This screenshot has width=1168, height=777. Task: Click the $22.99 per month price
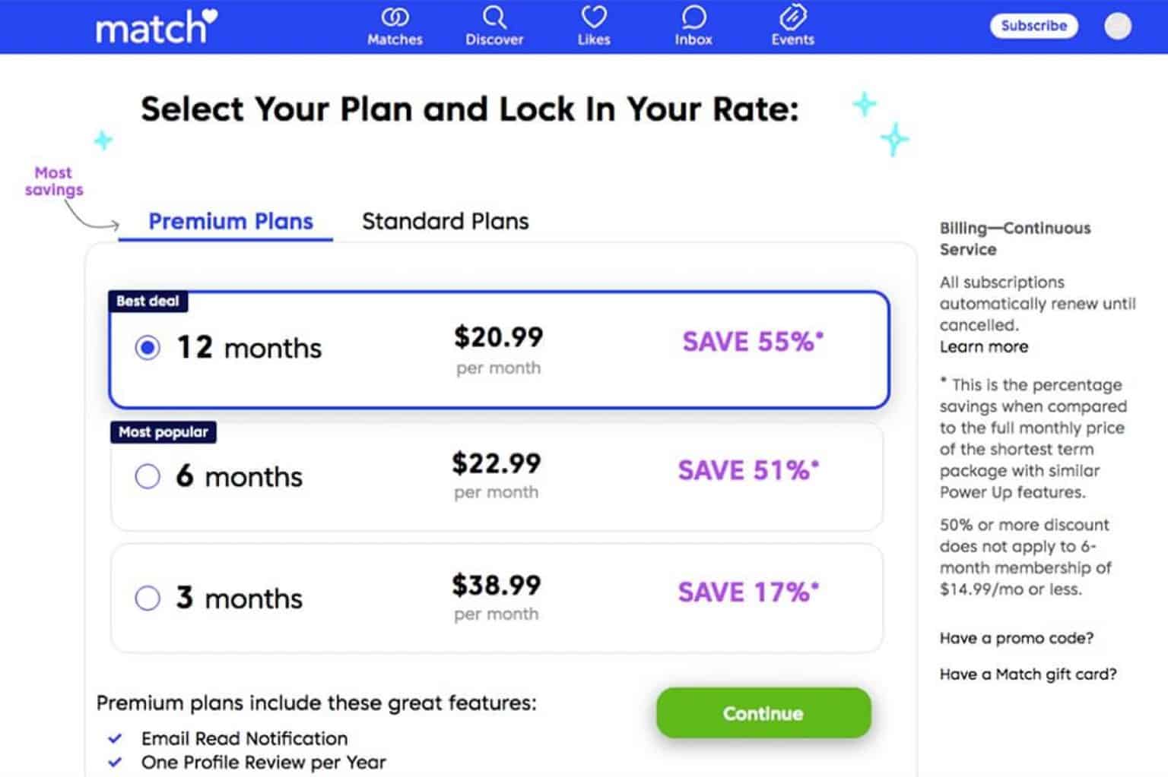click(497, 463)
